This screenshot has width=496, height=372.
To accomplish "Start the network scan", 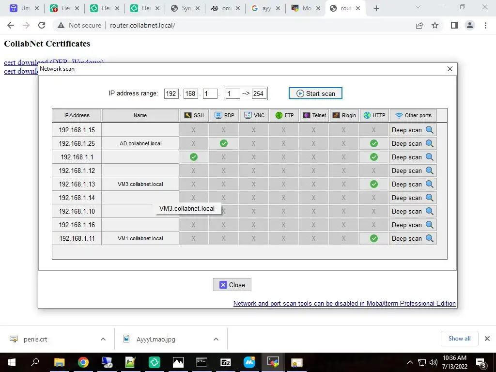I will click(x=315, y=93).
